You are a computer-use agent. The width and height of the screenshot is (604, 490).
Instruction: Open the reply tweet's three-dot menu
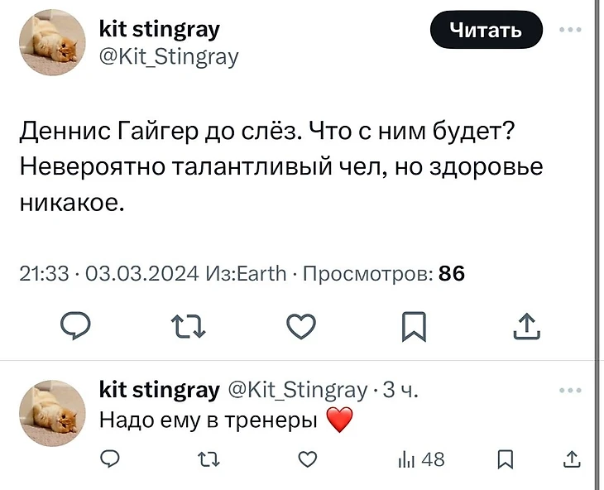tap(569, 389)
